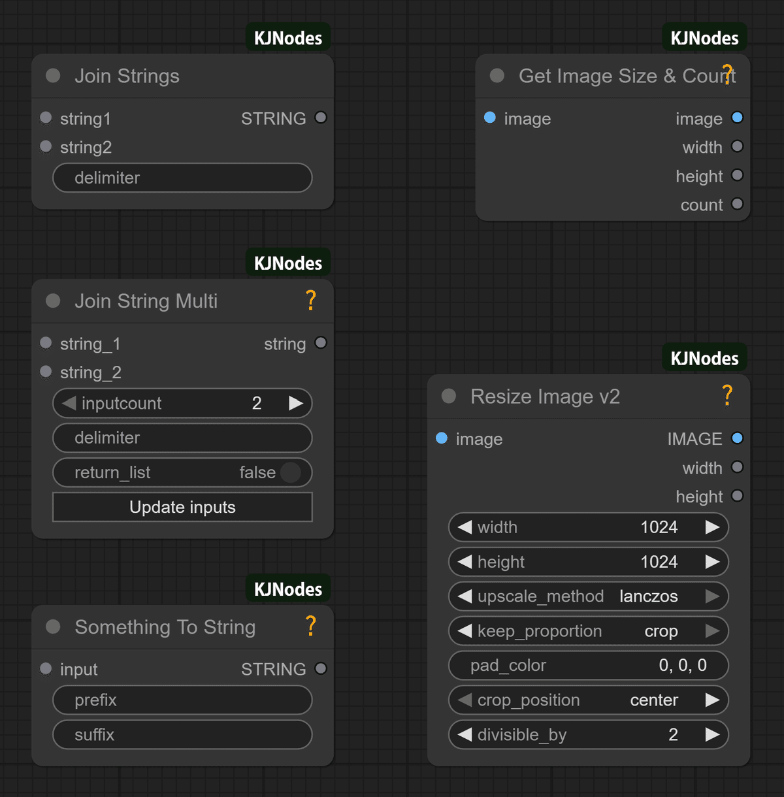The height and width of the screenshot is (797, 784).
Task: Open the crop_position center dropdown
Action: point(588,700)
